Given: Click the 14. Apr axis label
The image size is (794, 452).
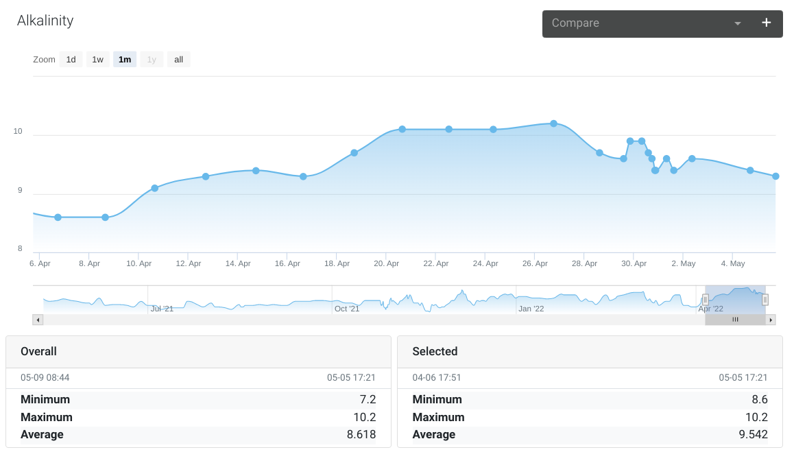Looking at the screenshot, I should (x=238, y=263).
